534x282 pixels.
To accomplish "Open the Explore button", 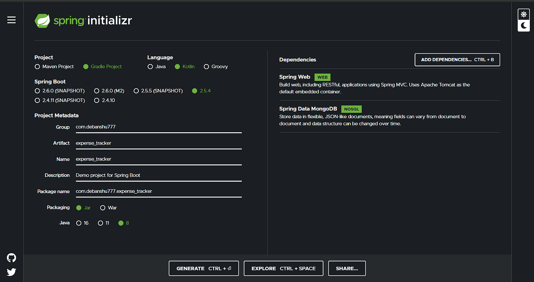I will click(x=283, y=268).
